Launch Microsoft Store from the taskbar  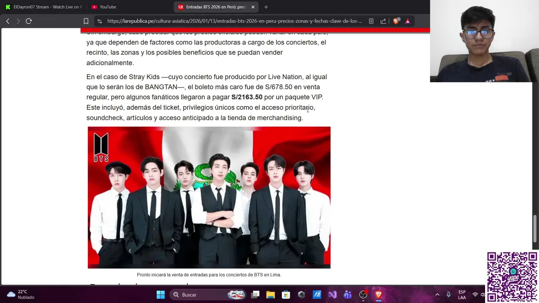[x=286, y=295]
